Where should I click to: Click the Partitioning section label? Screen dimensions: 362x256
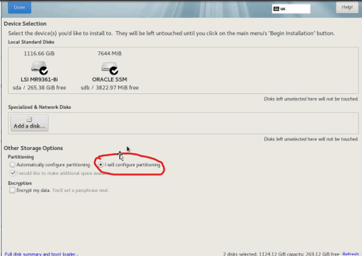click(21, 157)
